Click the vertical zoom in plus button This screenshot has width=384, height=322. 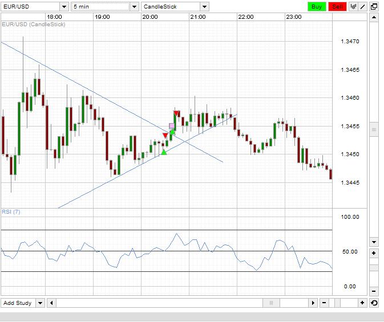coord(374,253)
